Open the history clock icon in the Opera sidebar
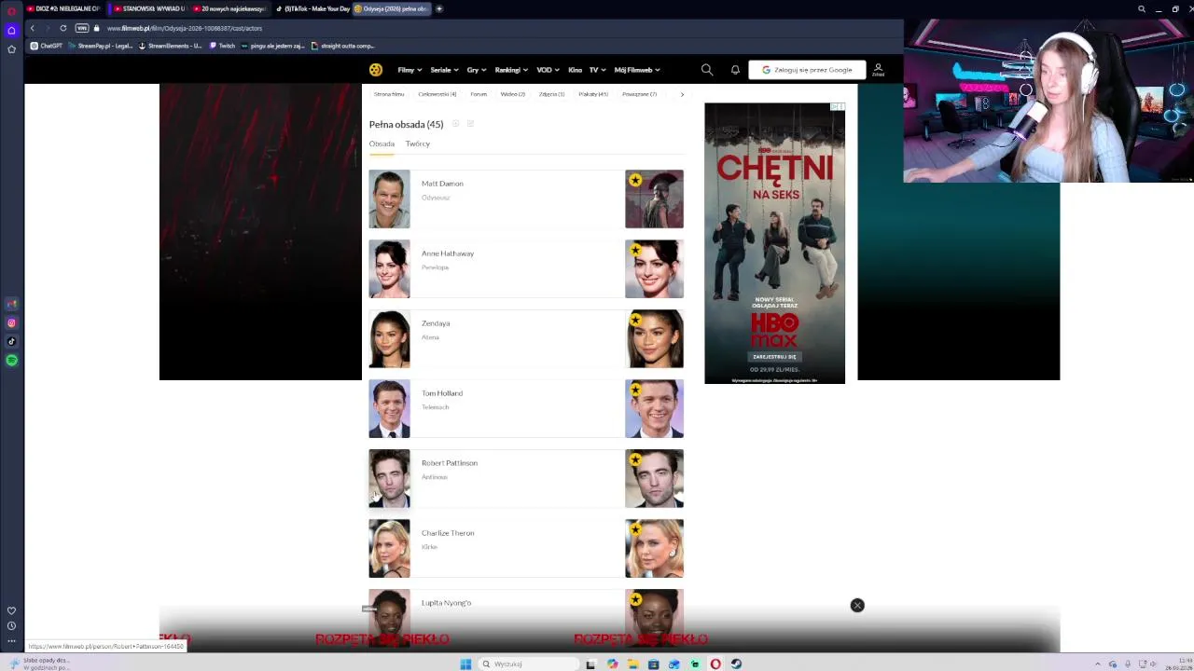The image size is (1194, 671). pos(11,625)
